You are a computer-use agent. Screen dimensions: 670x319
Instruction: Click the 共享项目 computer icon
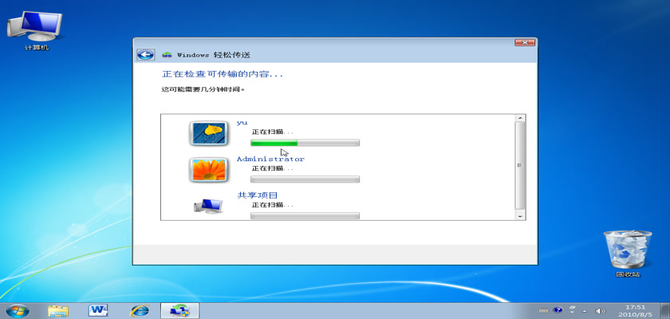click(x=208, y=206)
